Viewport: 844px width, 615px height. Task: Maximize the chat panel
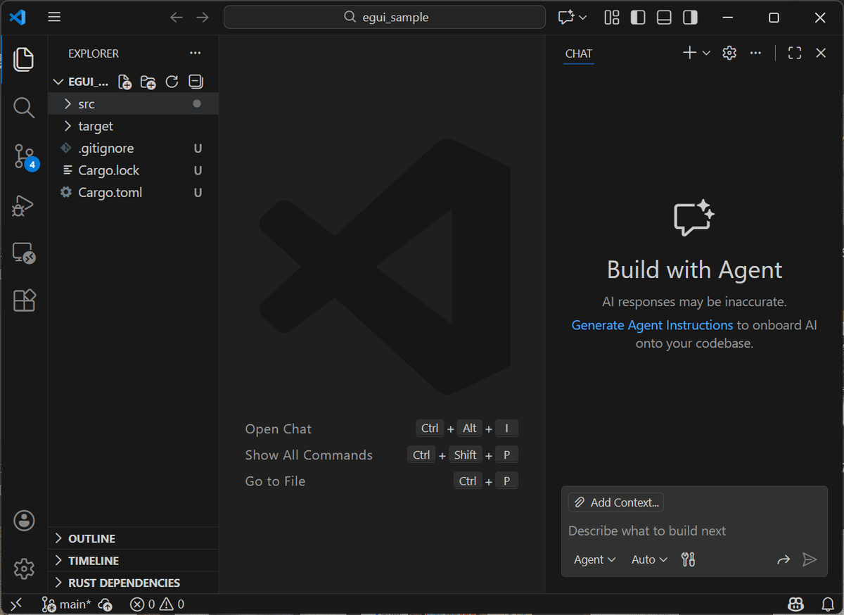795,53
